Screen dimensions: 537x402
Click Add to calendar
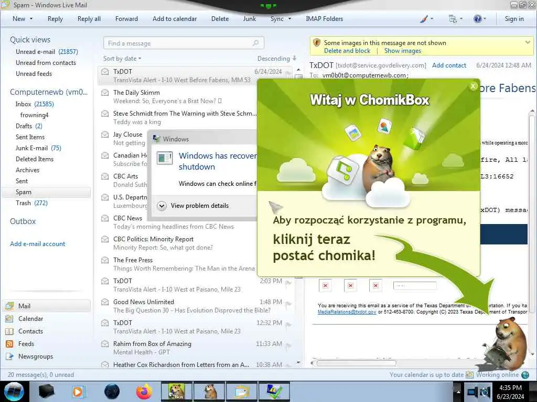(x=175, y=19)
